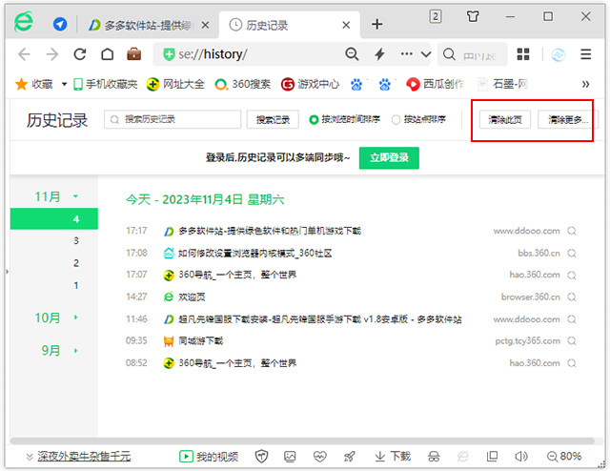Open 下载 downloads in status bar
610x471 pixels.
392,456
